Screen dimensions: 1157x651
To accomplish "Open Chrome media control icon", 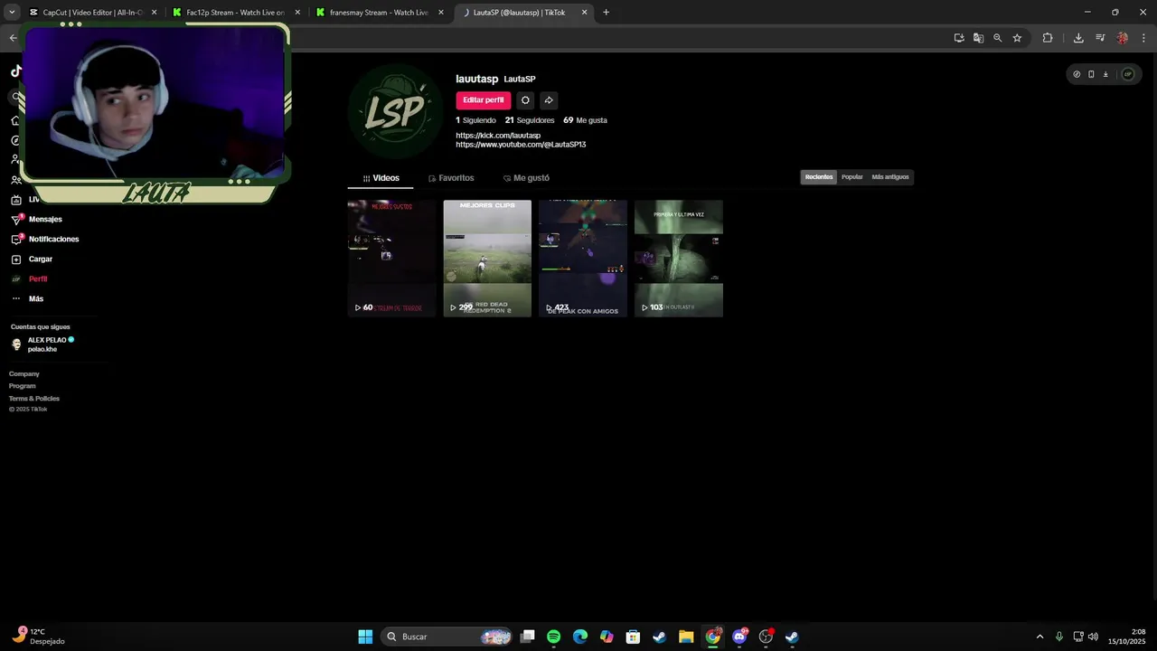I will click(1100, 38).
